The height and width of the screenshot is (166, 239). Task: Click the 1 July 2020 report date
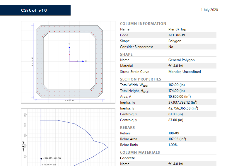(209, 10)
